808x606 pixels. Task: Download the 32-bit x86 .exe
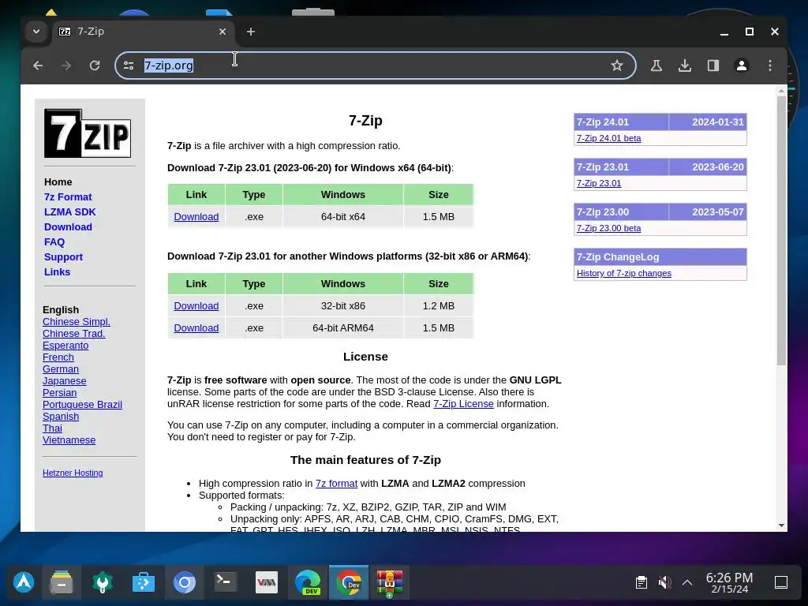196,306
